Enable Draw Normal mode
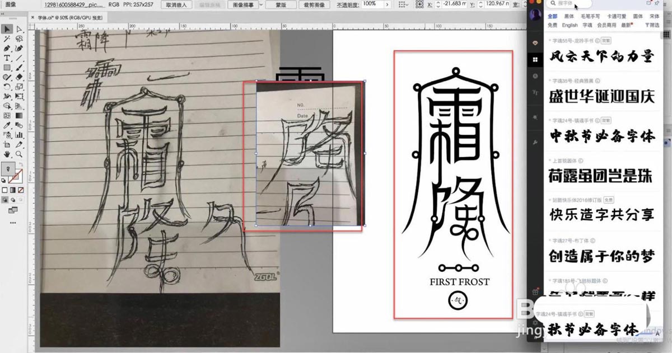The height and width of the screenshot is (353, 672). (x=5, y=200)
